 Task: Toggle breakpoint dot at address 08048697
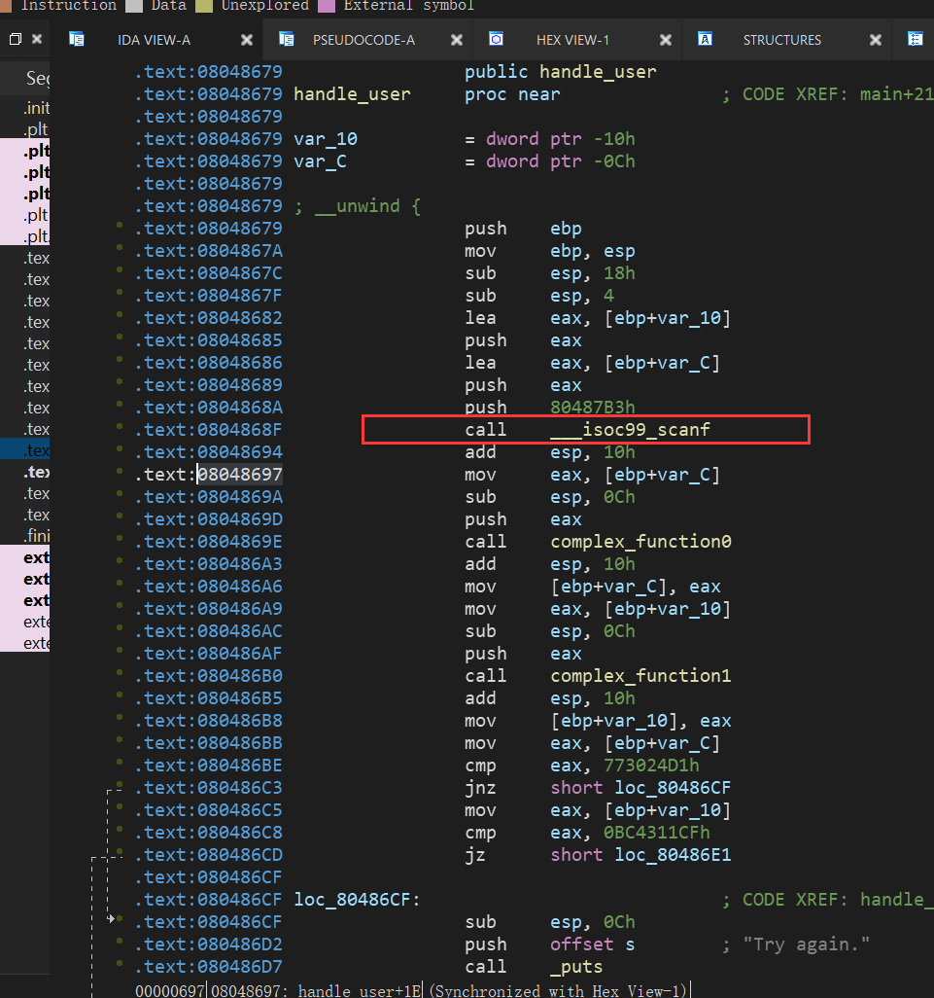[x=119, y=471]
